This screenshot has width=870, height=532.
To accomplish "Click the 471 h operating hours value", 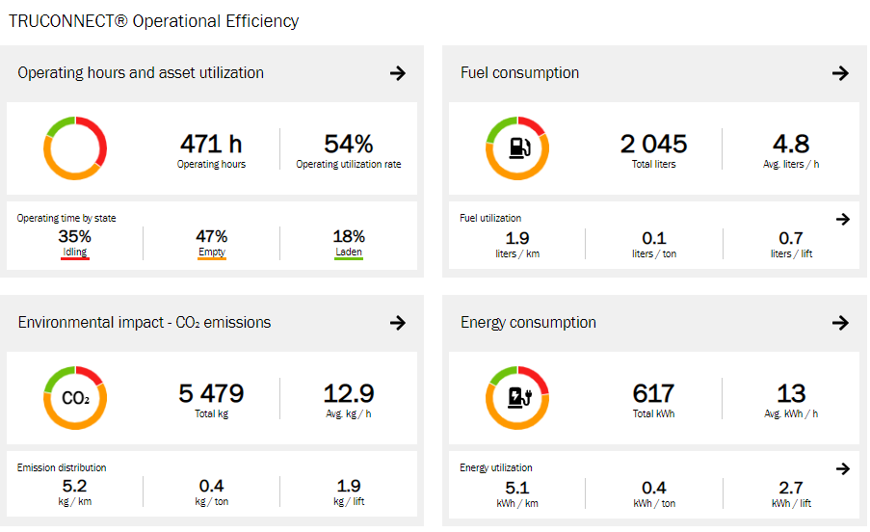I will coord(211,145).
